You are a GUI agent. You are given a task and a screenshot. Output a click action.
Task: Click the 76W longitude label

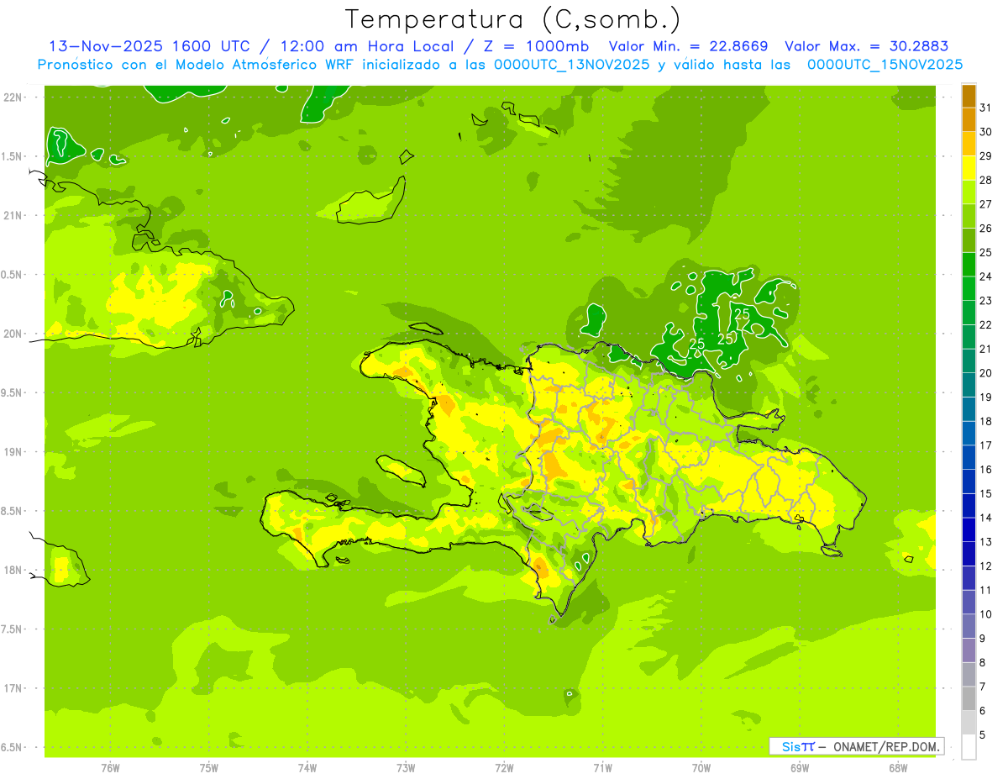pos(110,767)
